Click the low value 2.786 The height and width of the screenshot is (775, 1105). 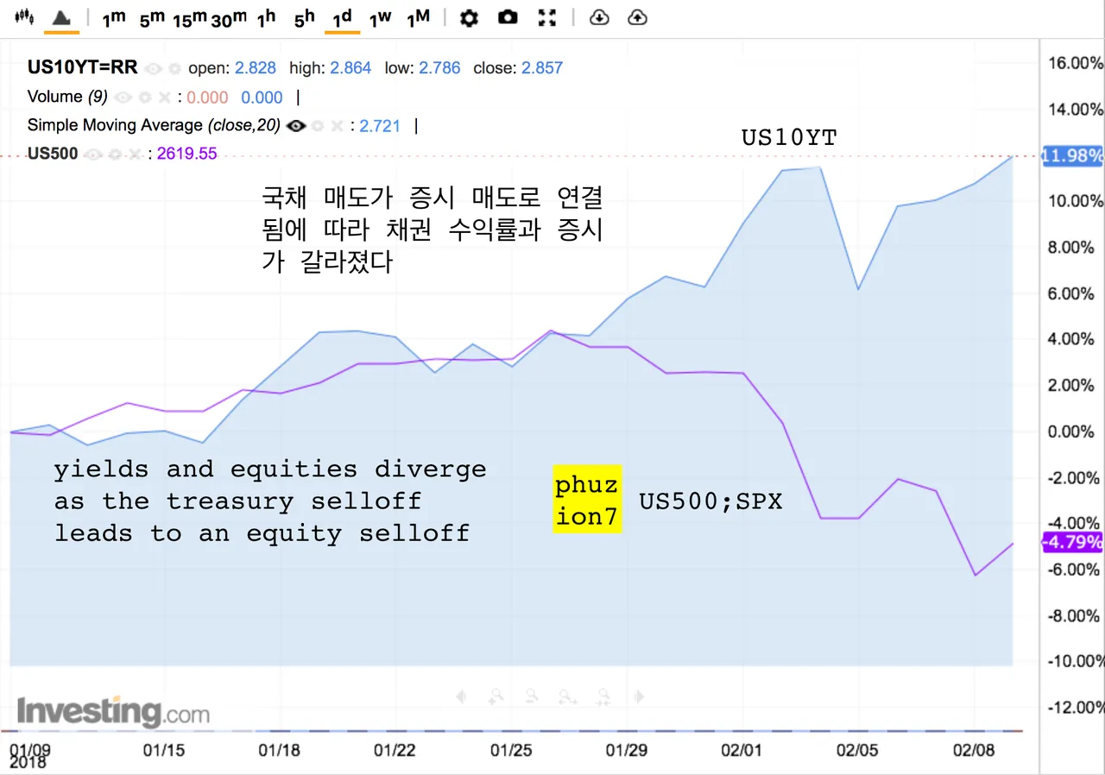point(440,68)
